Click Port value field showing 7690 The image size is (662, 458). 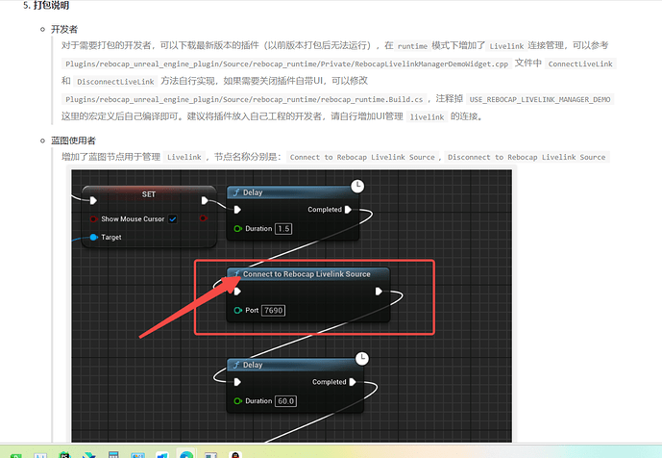273,311
